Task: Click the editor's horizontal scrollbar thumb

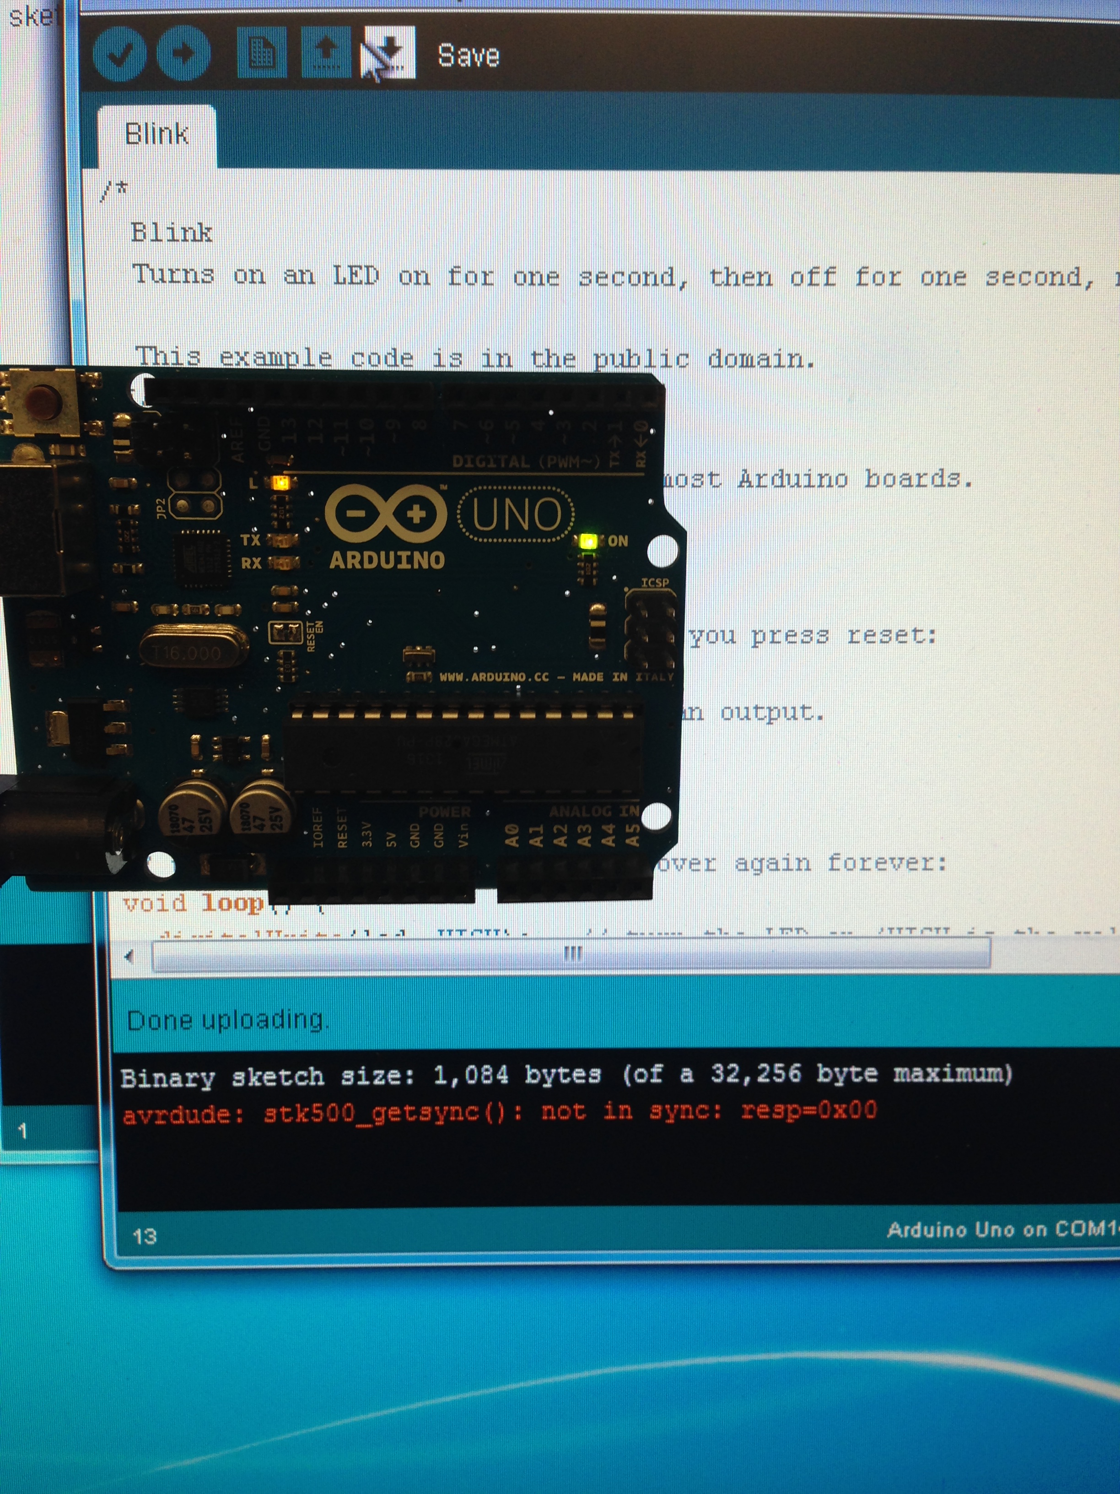Action: [x=571, y=954]
